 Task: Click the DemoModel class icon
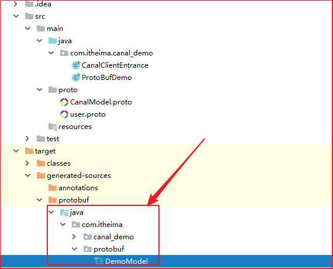coord(99,261)
